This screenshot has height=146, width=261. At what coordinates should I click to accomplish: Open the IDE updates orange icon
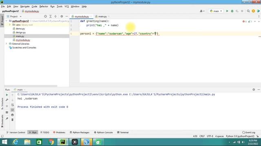pyautogui.click(x=253, y=11)
